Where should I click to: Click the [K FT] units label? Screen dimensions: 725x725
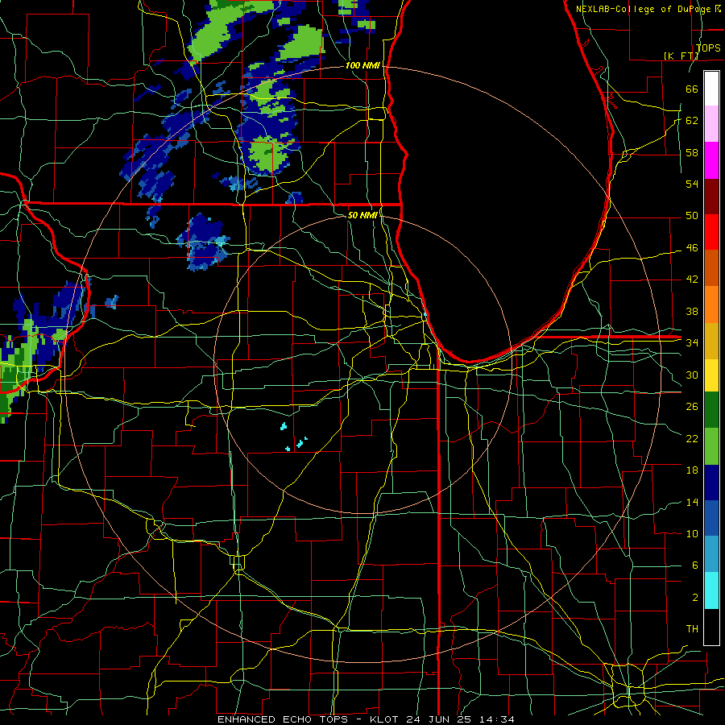(681, 56)
